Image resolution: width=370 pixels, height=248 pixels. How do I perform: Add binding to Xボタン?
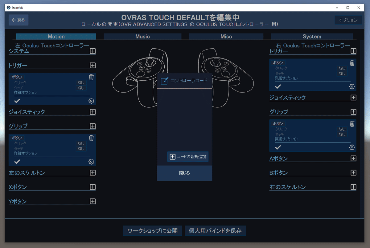pyautogui.click(x=92, y=187)
